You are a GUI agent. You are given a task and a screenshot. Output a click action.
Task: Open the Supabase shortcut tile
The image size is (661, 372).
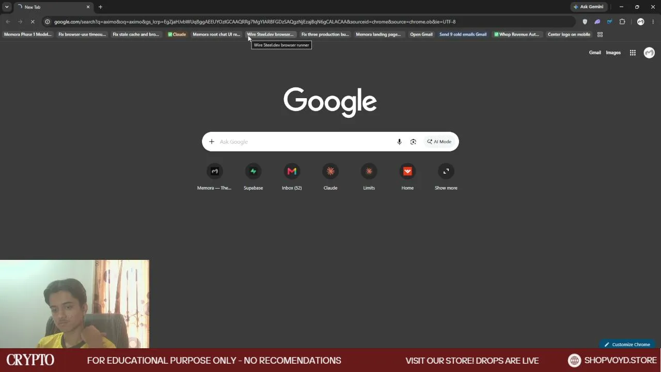point(253,177)
